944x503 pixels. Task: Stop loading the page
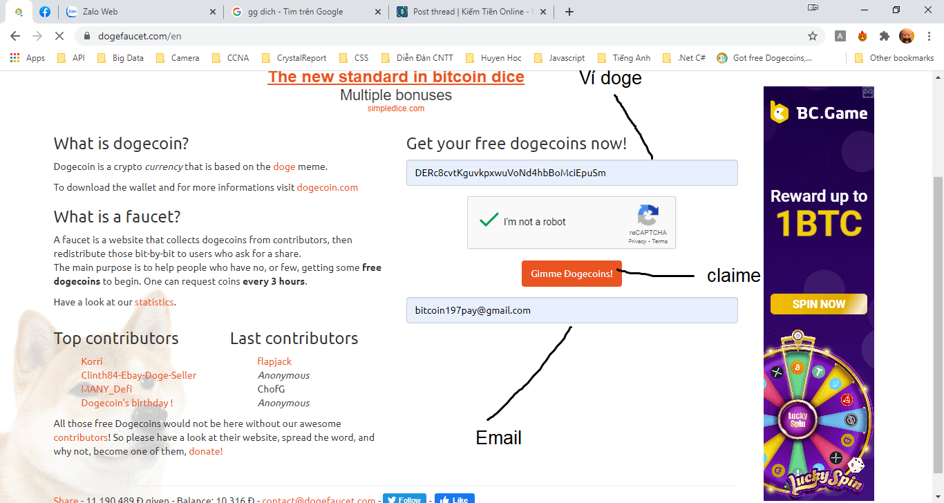[x=59, y=36]
